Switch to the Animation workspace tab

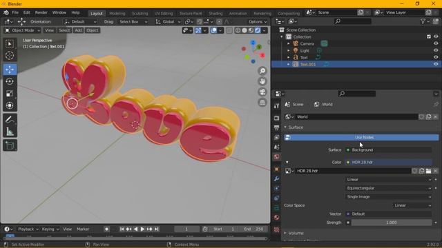(x=238, y=13)
